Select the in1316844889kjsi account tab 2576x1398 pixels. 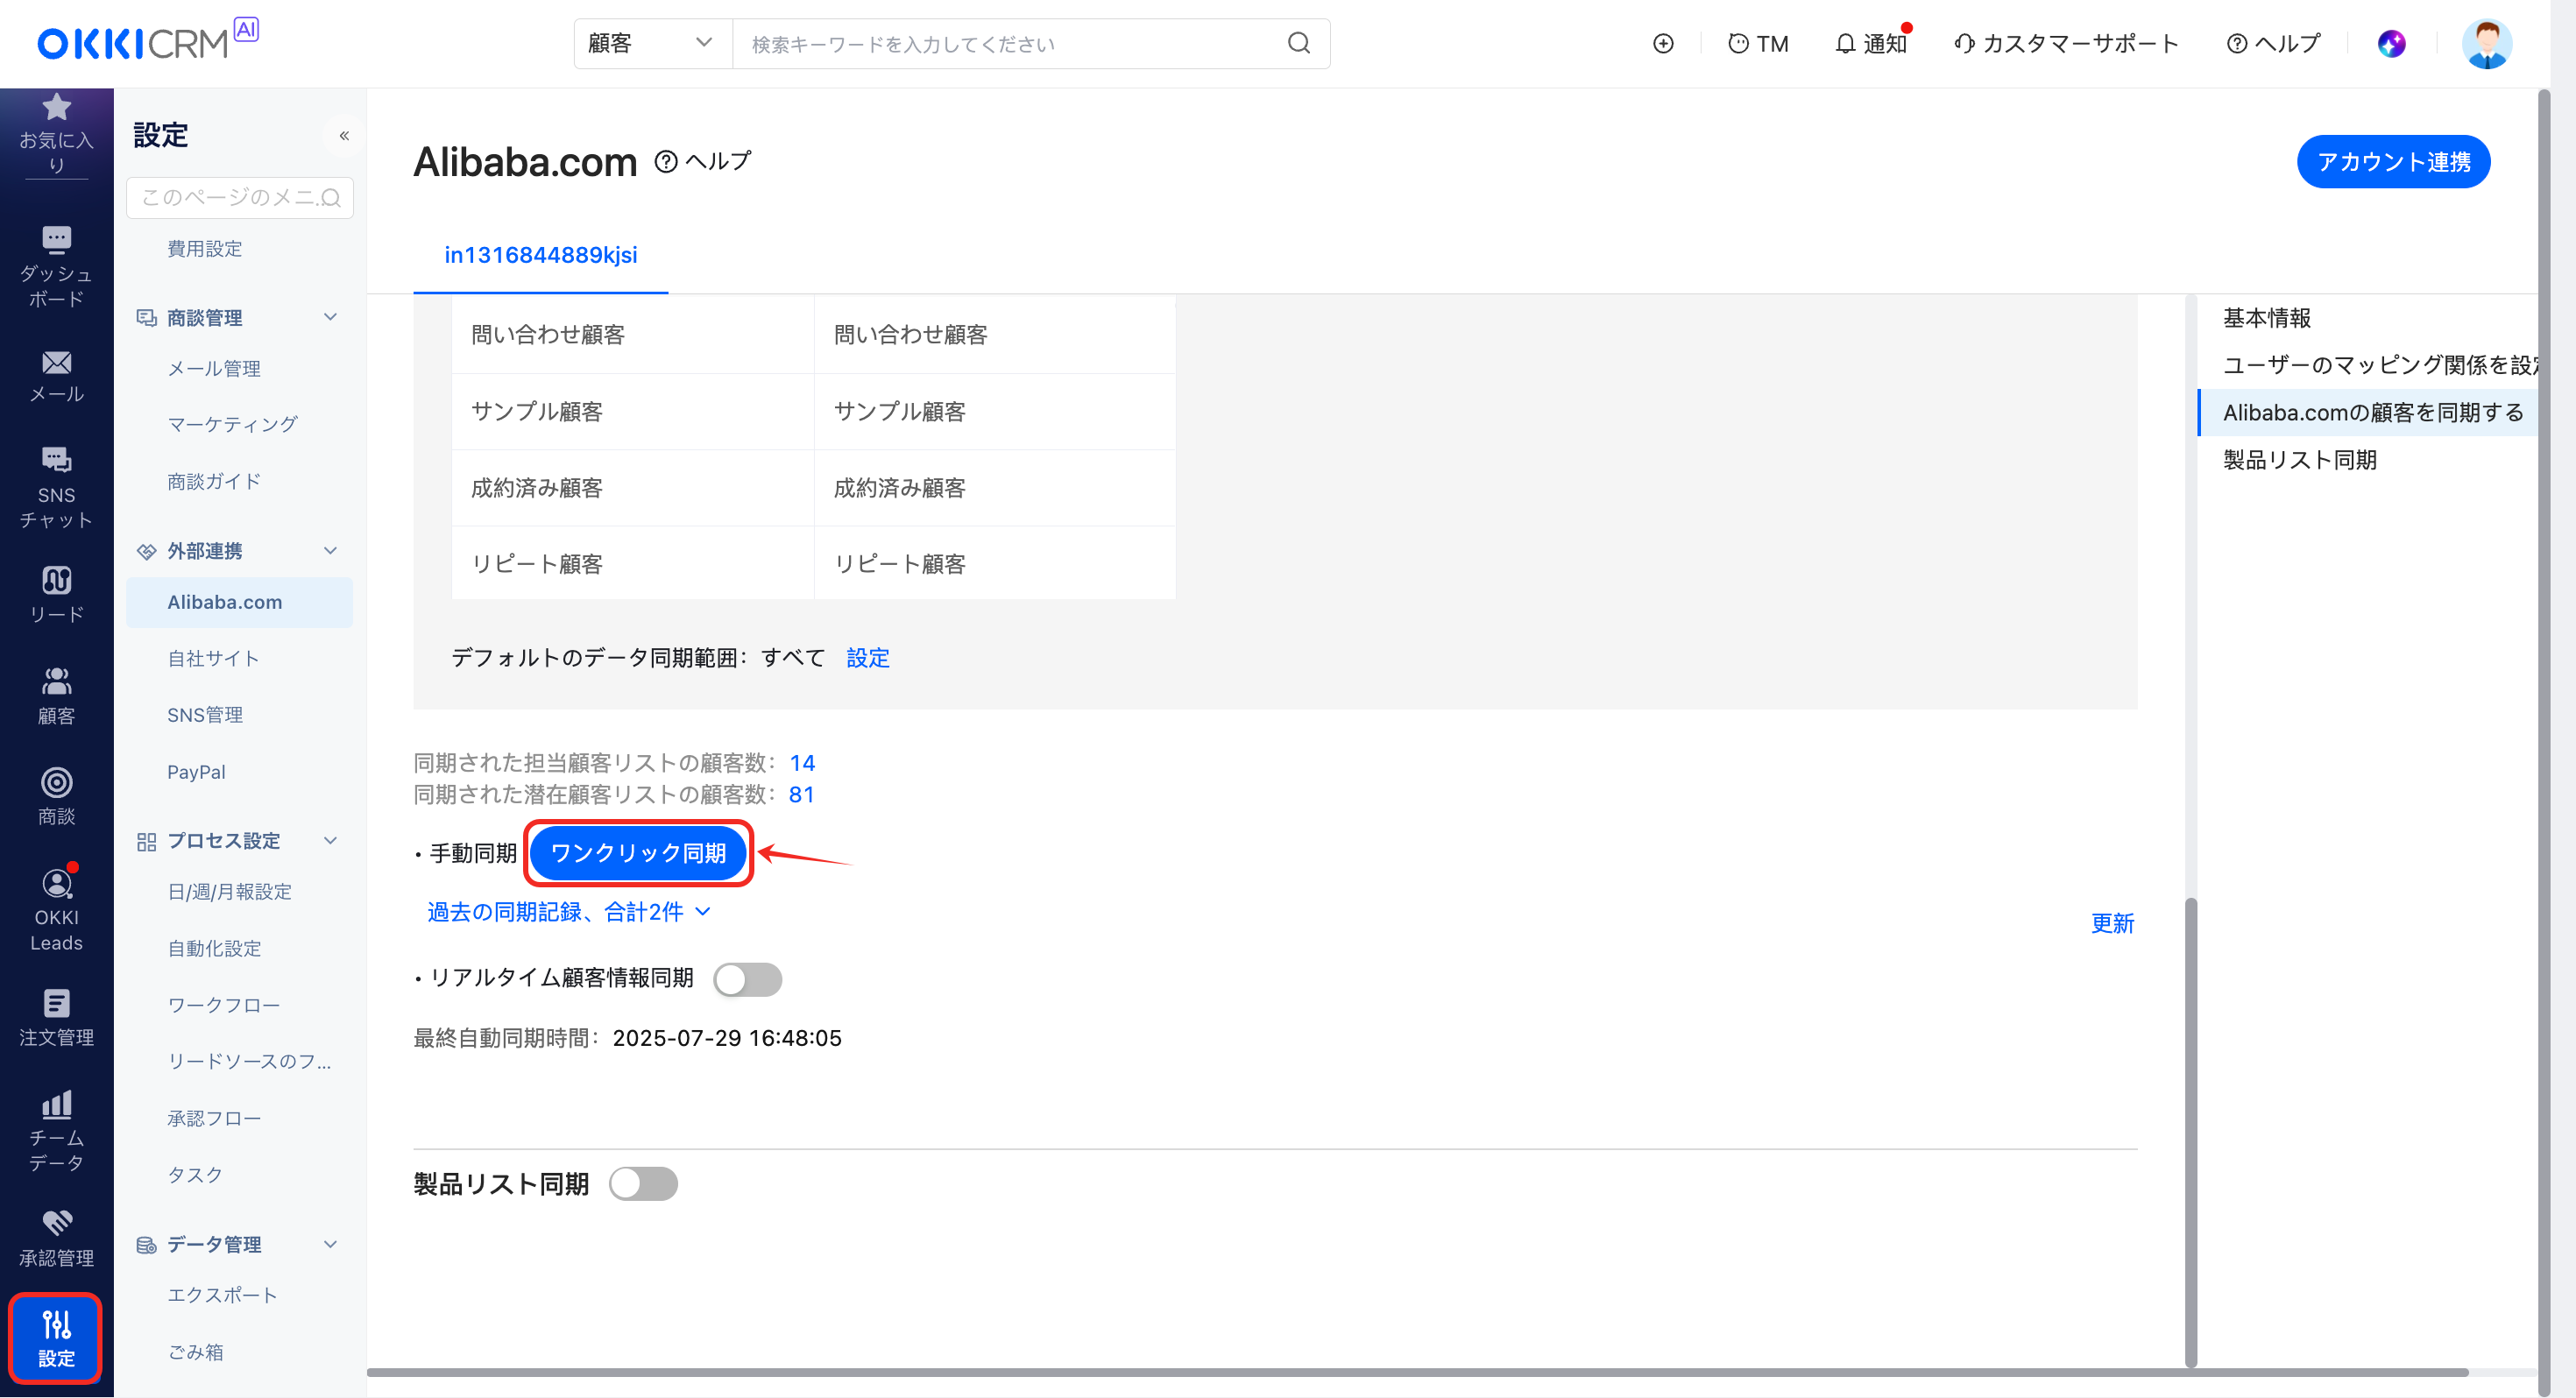(540, 255)
